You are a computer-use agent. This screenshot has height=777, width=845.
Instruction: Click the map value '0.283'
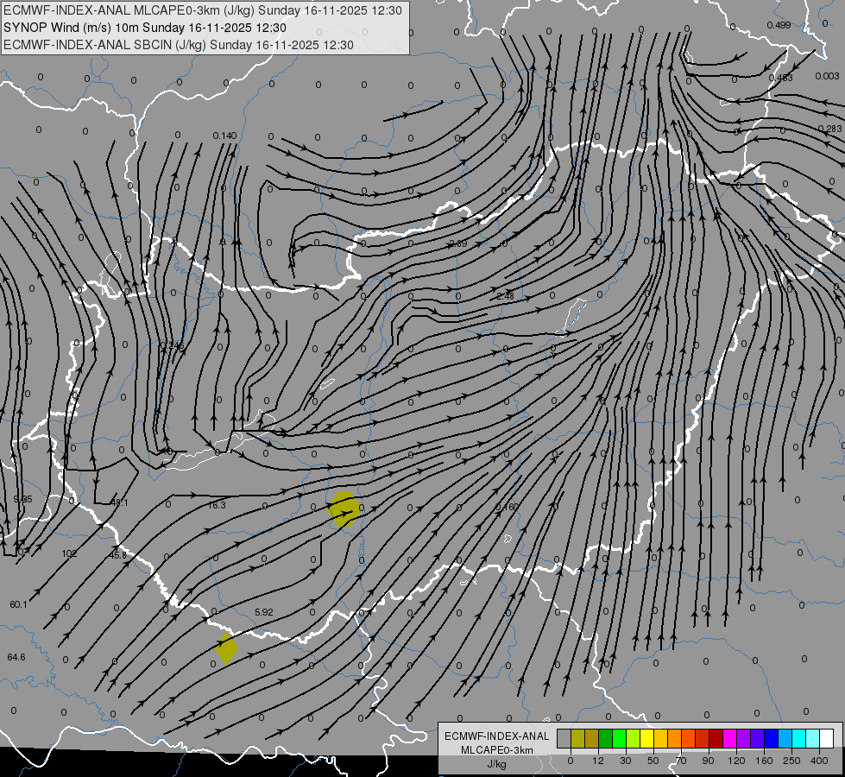coord(830,129)
